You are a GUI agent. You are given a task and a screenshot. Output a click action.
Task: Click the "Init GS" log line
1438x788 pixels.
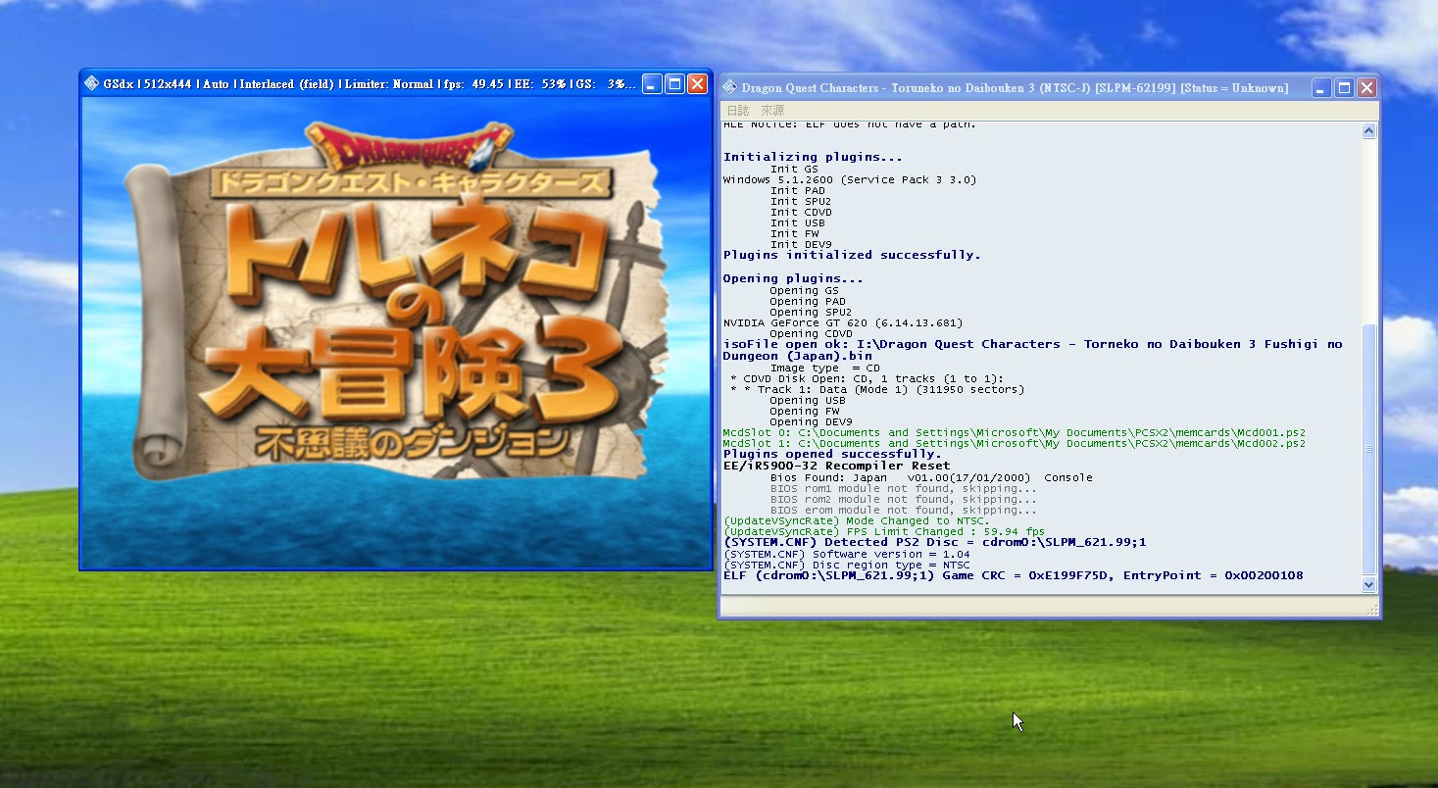[794, 169]
